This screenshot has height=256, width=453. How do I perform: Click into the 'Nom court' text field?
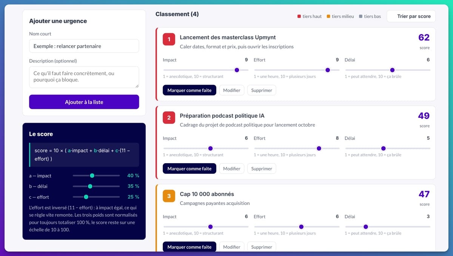tap(84, 46)
